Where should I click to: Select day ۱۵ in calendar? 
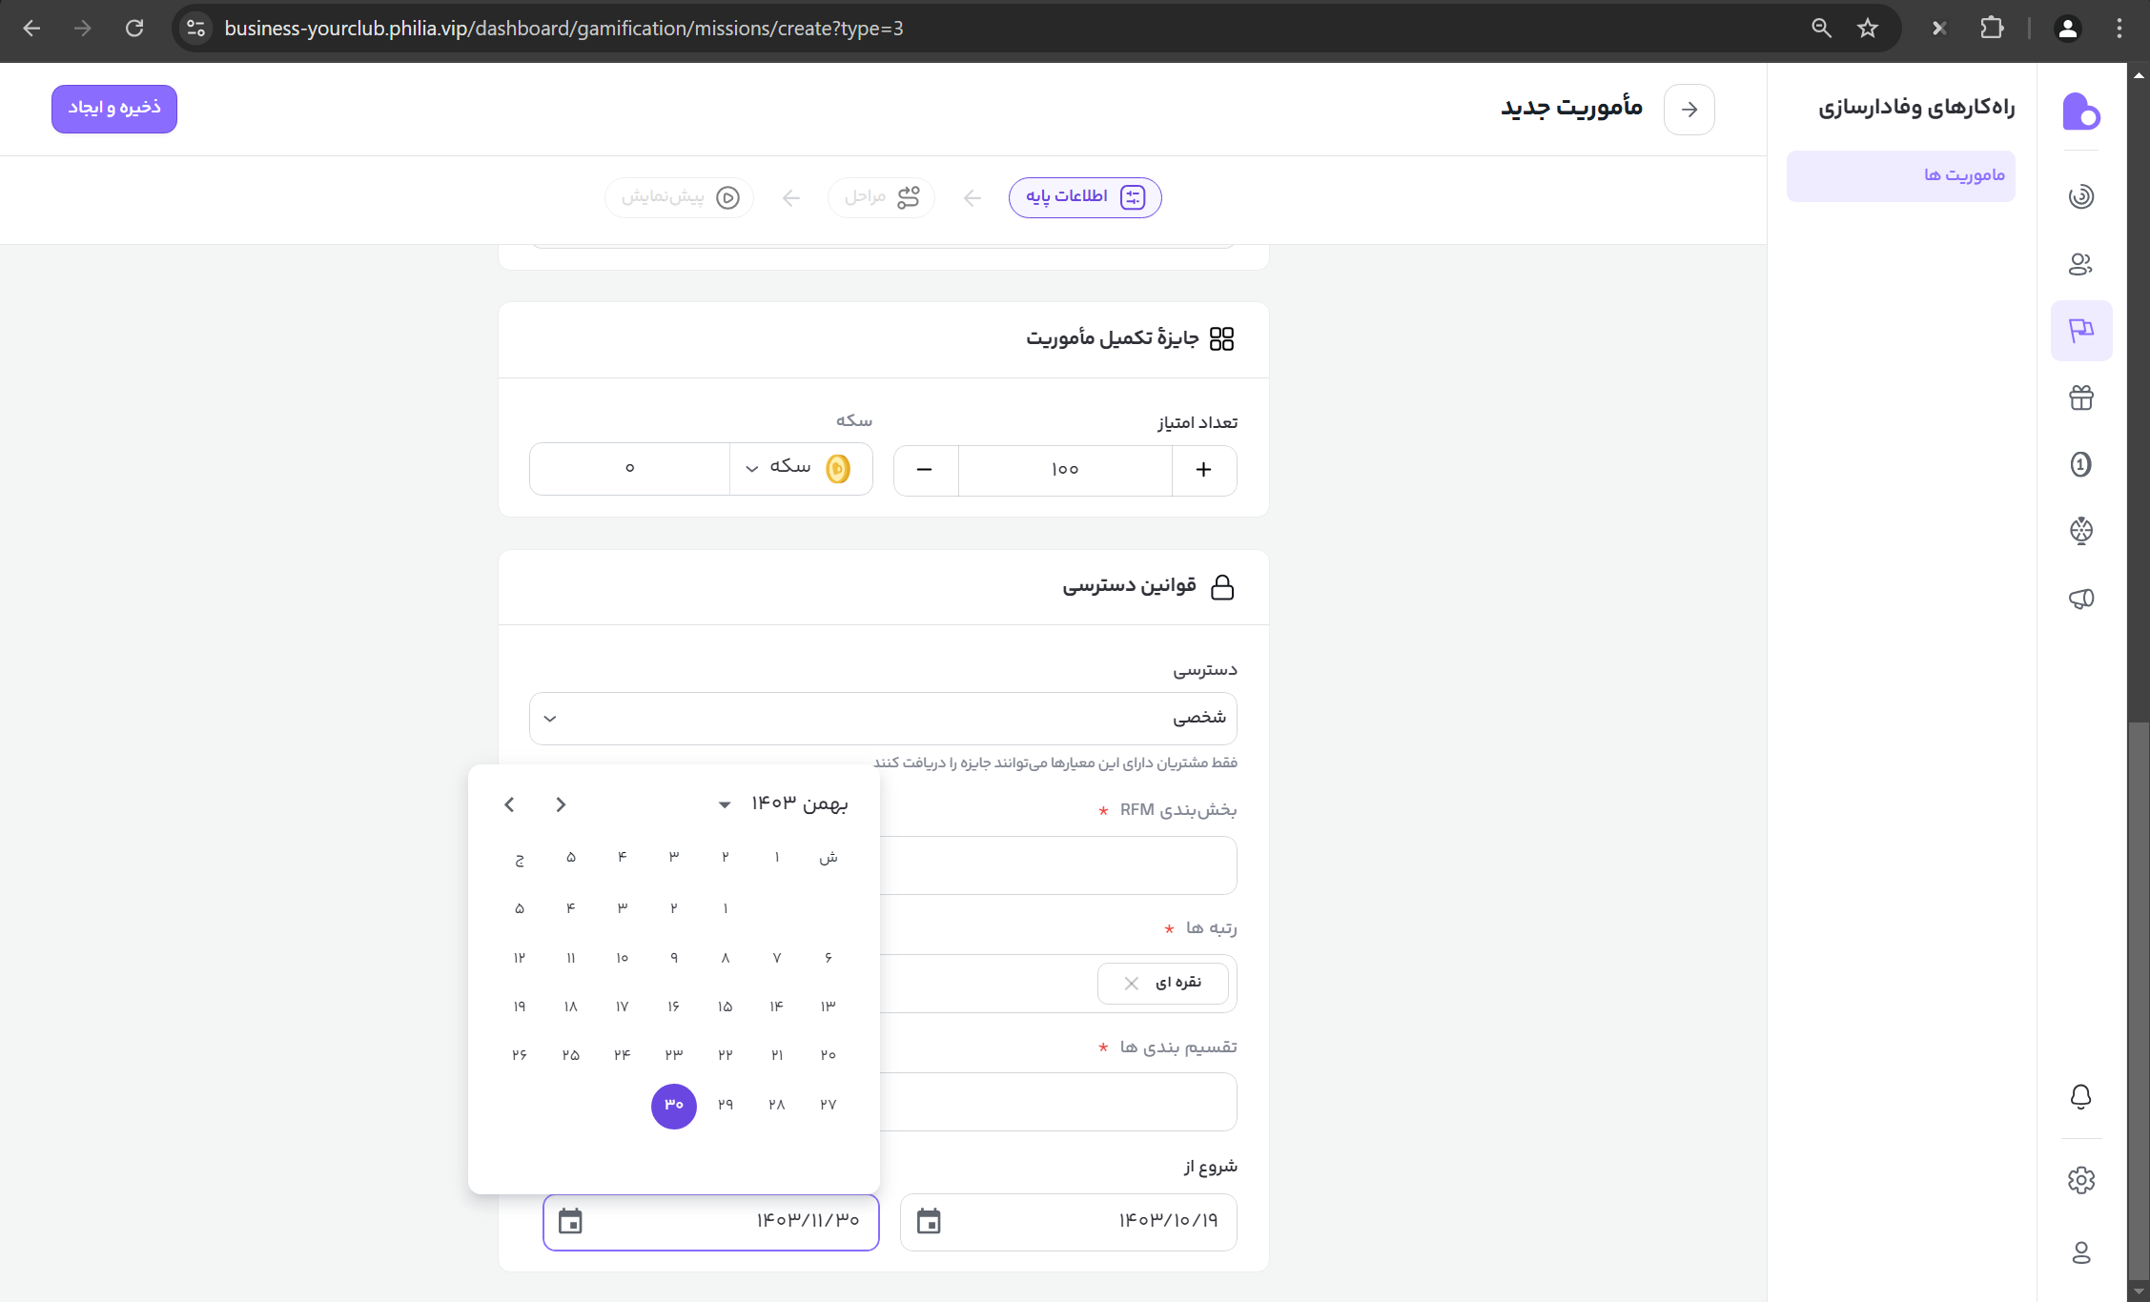[725, 1007]
